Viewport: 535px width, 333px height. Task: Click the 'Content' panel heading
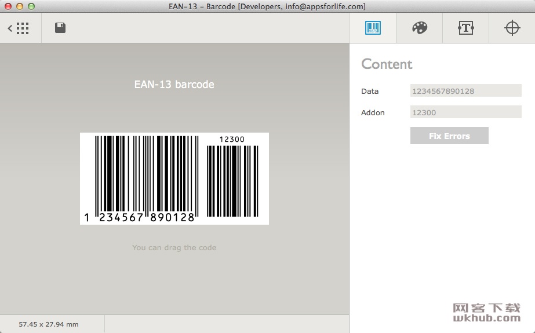[387, 64]
